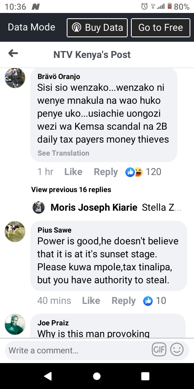Image resolution: width=194 pixels, height=389 pixels.
Task: Like Pius Sawe's comment
Action: pos(91,301)
